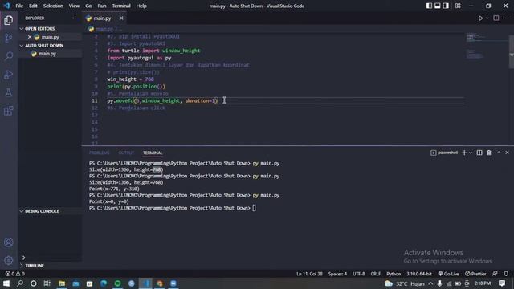Click the editor vertical scrollbar

512,51
